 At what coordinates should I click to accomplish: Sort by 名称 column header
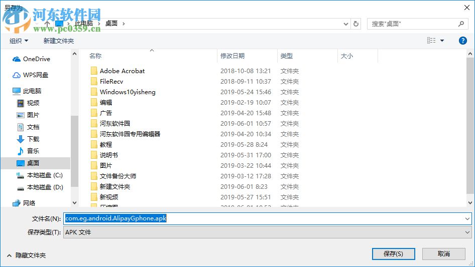pos(95,56)
